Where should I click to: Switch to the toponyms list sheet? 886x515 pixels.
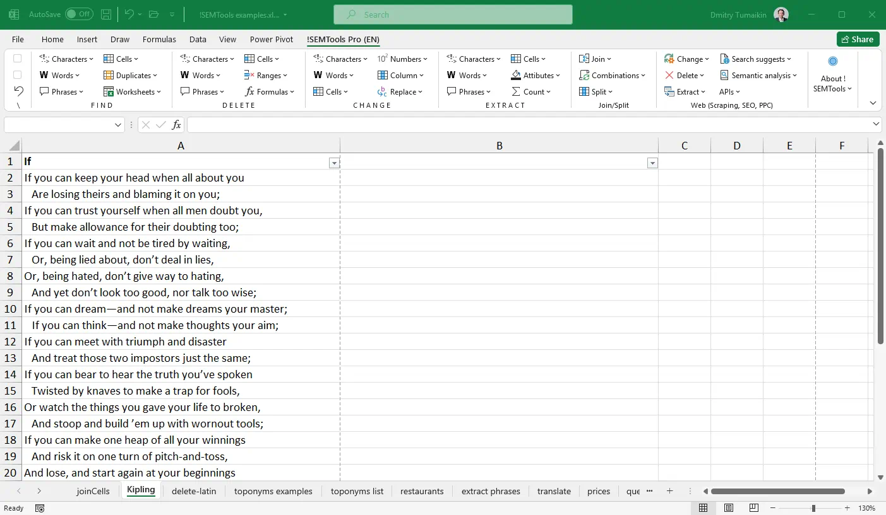(x=357, y=491)
